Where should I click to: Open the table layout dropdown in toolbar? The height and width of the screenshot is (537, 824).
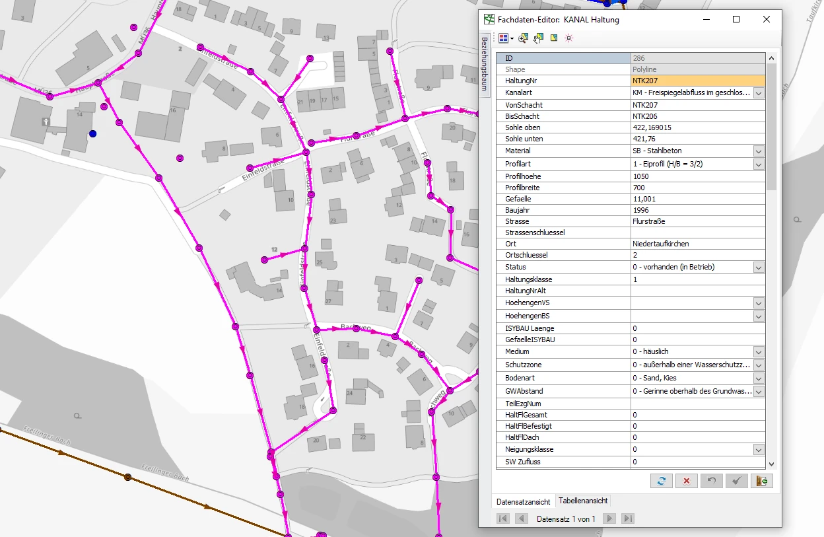[x=511, y=38]
